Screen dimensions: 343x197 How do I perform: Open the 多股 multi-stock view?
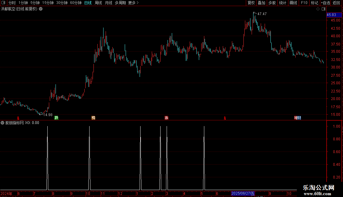tap(272, 3)
